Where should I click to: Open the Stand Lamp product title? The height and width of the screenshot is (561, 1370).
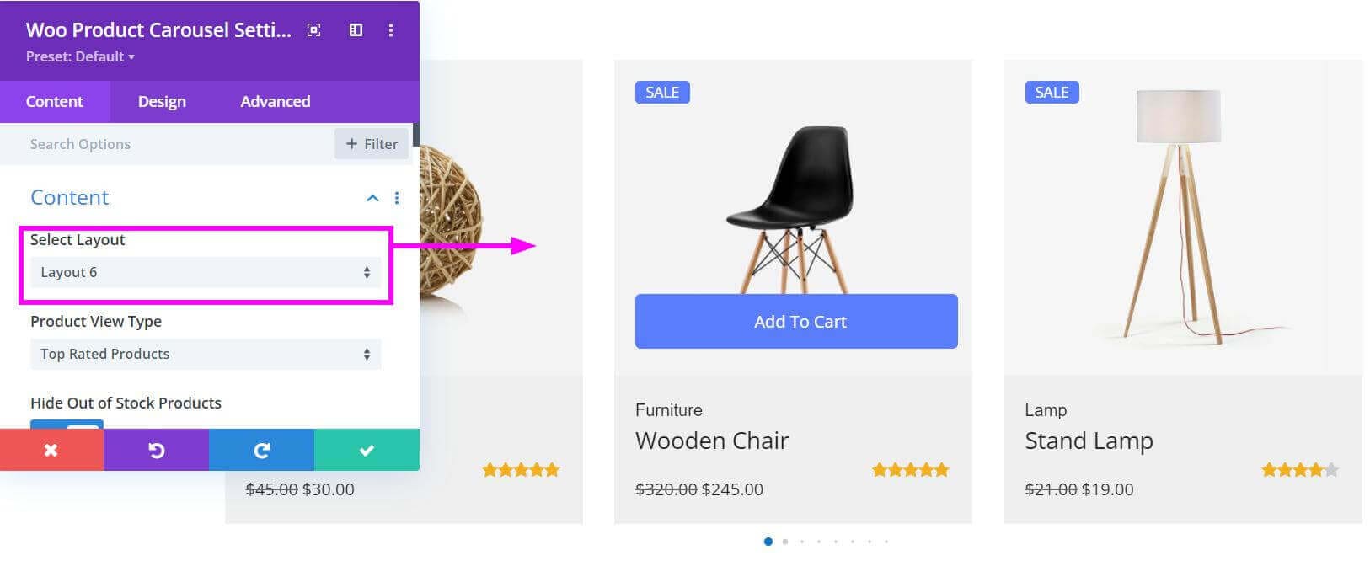point(1089,441)
